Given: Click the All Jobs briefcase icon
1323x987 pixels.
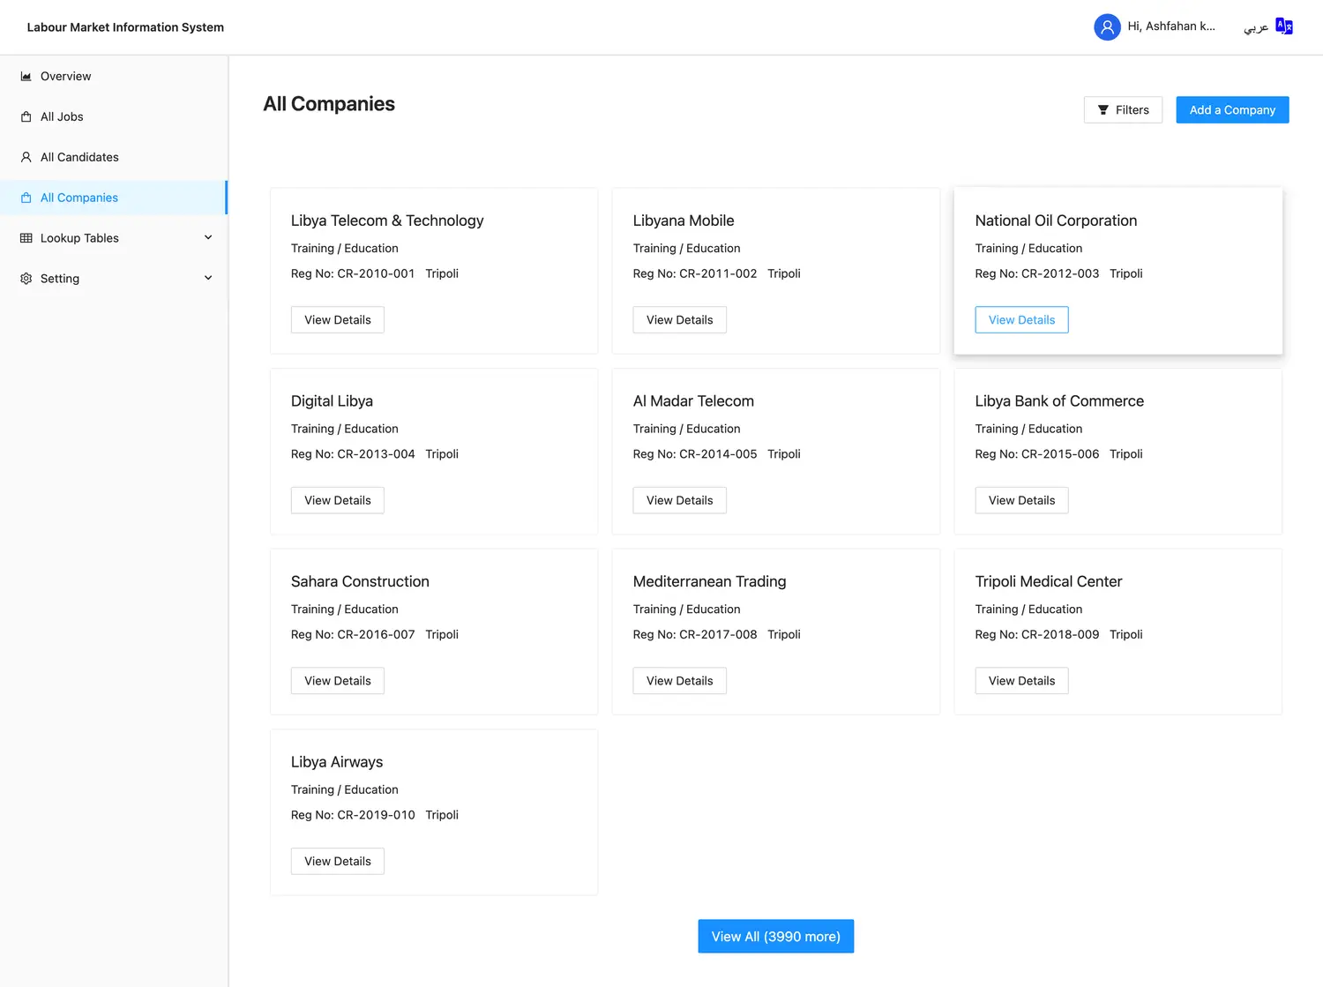Looking at the screenshot, I should pos(26,117).
